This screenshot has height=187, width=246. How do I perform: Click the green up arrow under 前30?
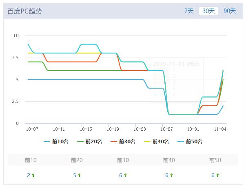tap(126, 176)
